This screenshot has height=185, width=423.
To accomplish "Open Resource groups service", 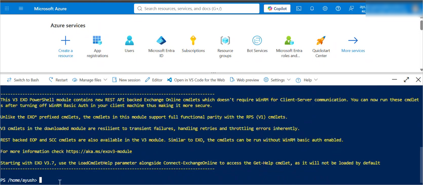I will pyautogui.click(x=225, y=46).
